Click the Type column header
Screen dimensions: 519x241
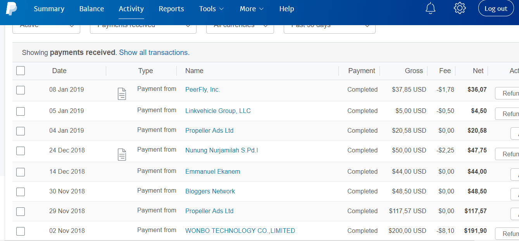click(145, 71)
